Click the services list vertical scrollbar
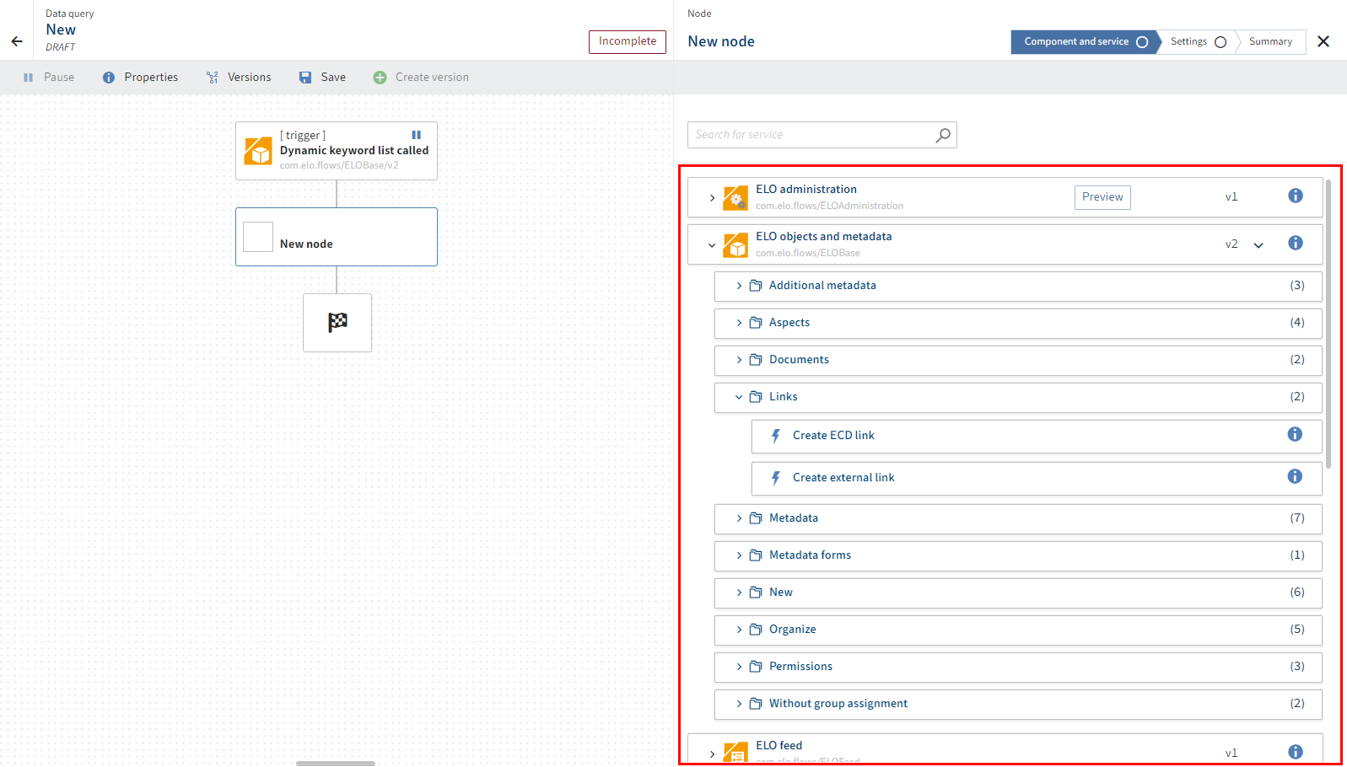This screenshot has width=1347, height=767. pos(1328,324)
